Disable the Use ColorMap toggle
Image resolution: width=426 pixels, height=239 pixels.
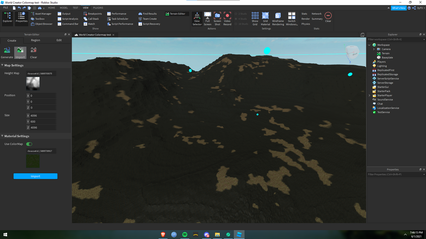[x=29, y=144]
